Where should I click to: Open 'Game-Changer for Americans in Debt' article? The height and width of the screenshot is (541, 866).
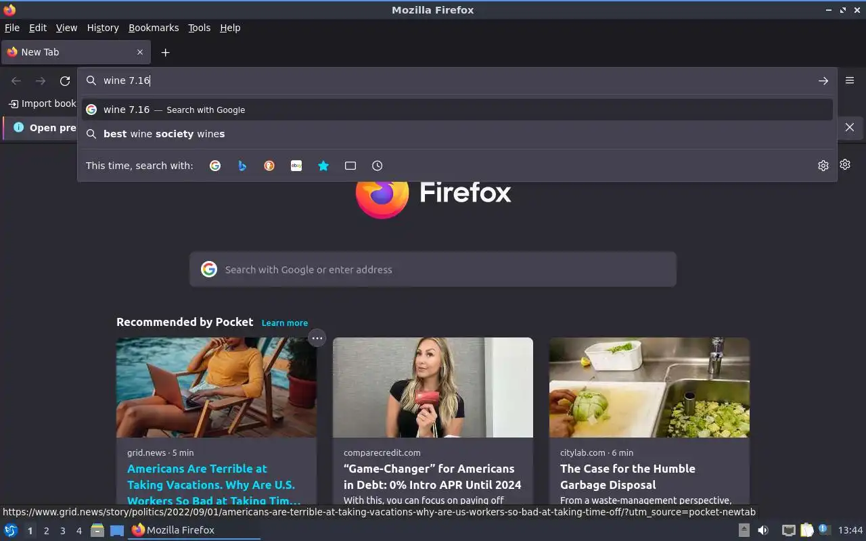point(432,477)
